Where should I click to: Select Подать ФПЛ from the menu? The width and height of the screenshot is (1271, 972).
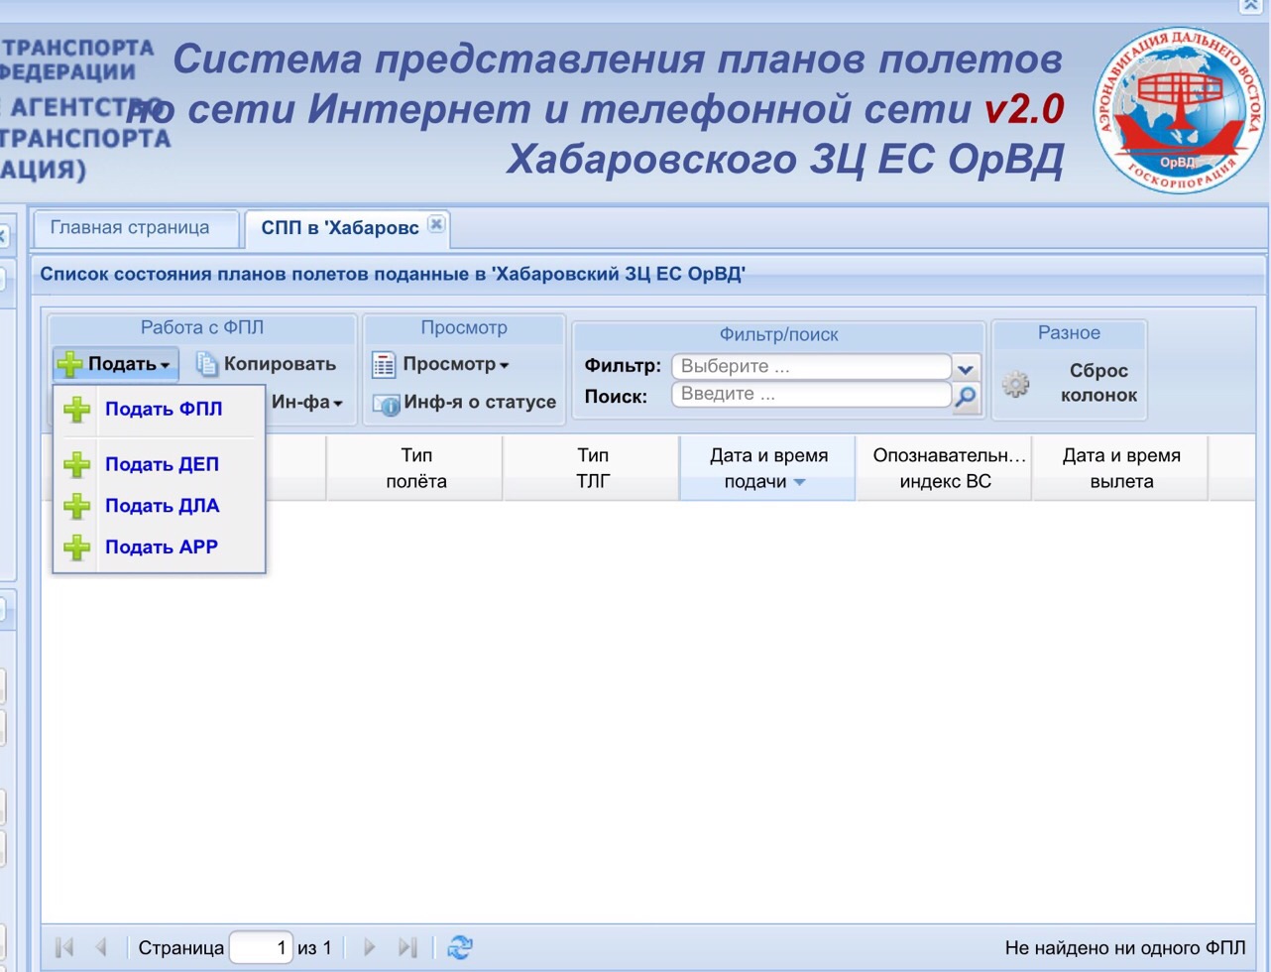[164, 409]
